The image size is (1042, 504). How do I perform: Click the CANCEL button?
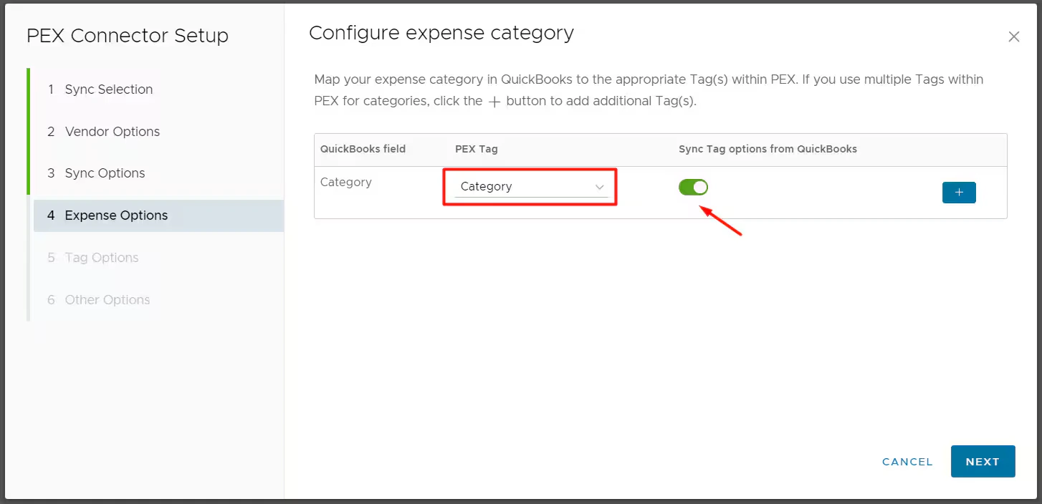click(x=907, y=462)
